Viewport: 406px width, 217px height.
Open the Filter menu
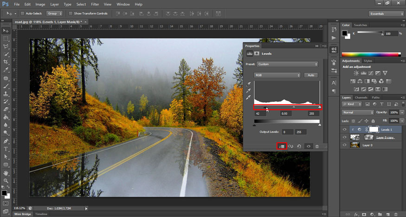point(95,4)
